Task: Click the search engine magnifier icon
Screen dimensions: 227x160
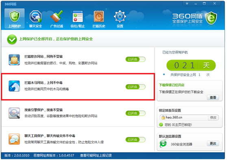Action: 14,113
